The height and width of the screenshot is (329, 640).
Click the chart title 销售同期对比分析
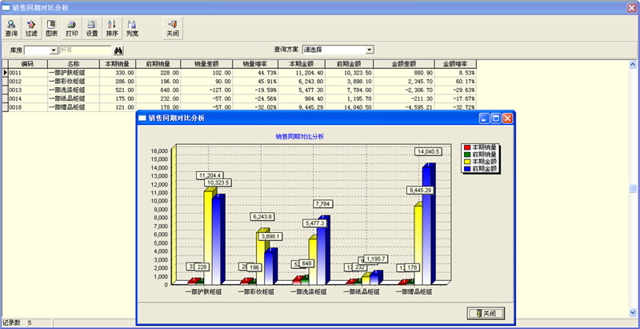coord(299,137)
